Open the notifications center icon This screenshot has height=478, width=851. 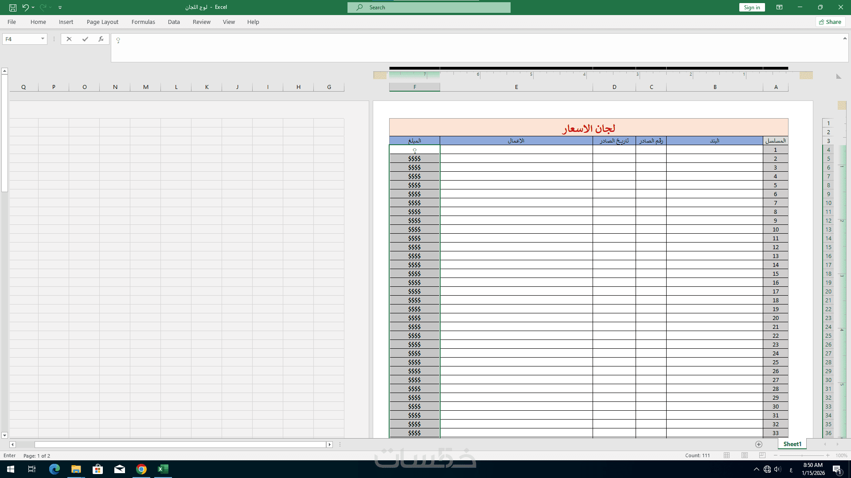[837, 470]
